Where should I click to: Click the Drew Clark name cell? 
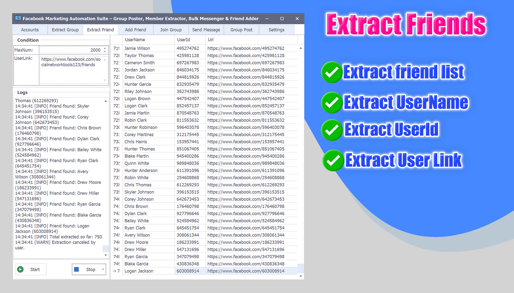149,77
